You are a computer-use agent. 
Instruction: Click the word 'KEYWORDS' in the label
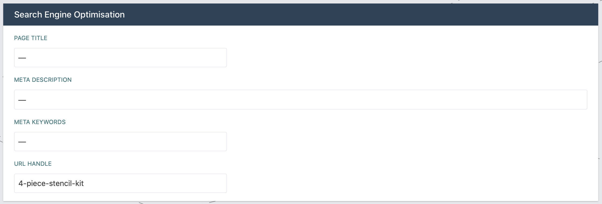[49, 122]
